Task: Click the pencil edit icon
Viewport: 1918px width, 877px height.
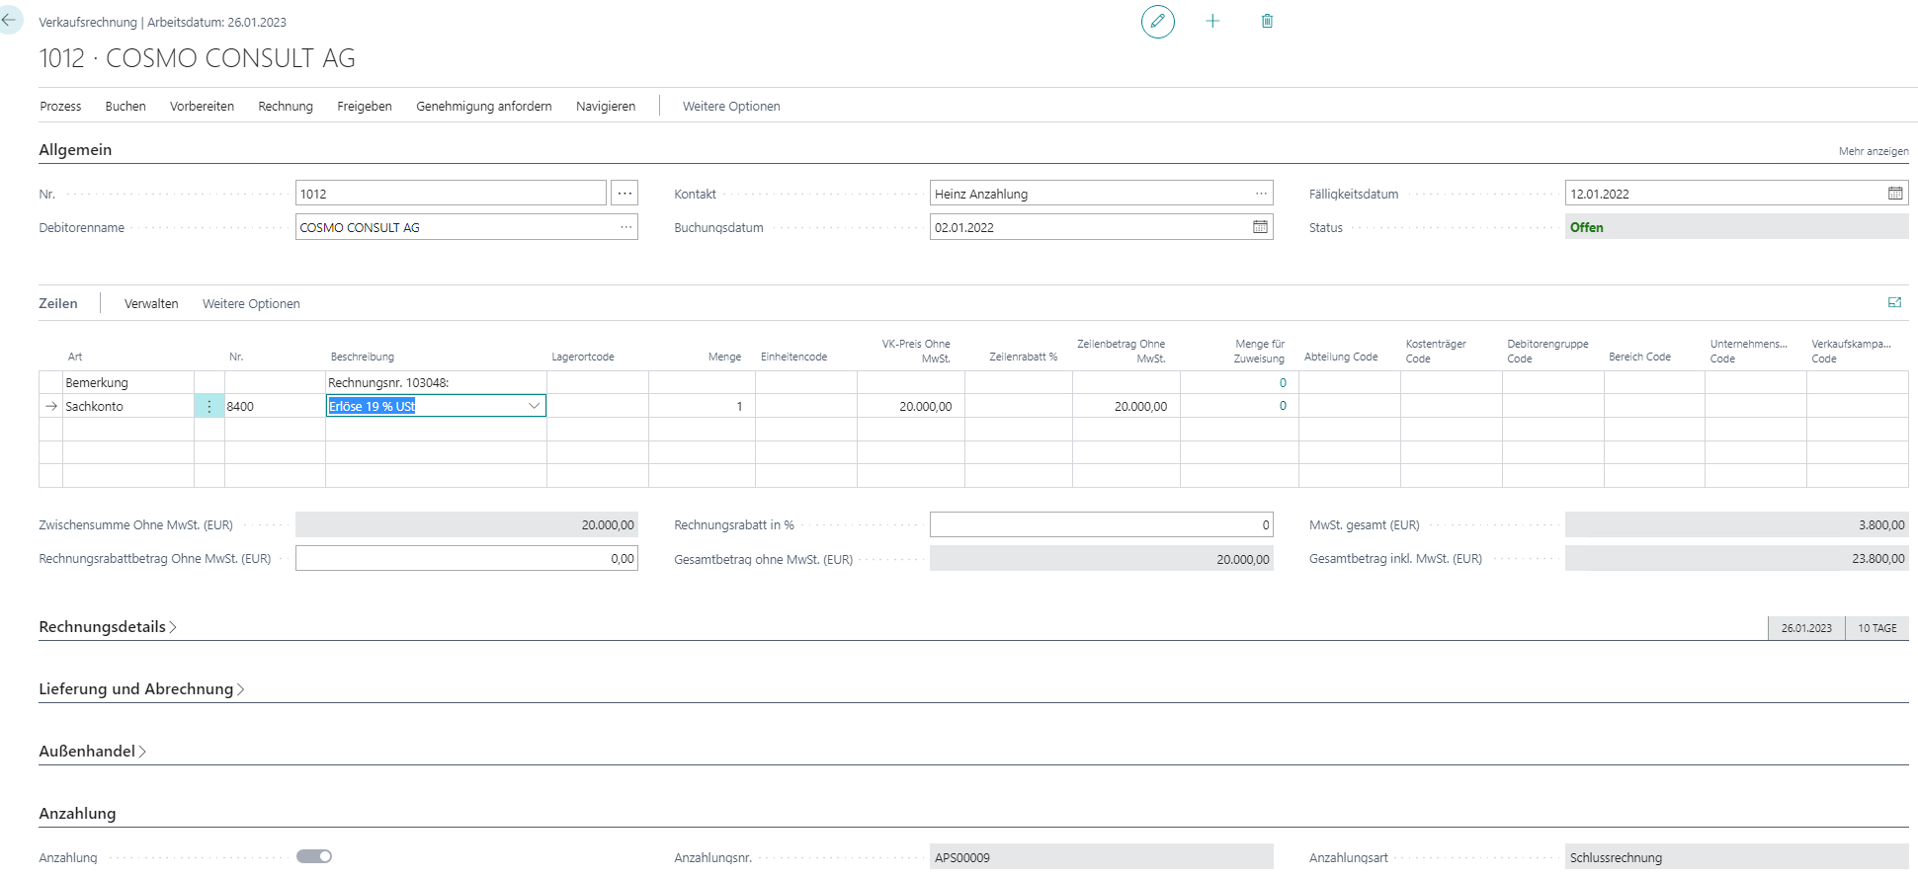Action: point(1157,21)
